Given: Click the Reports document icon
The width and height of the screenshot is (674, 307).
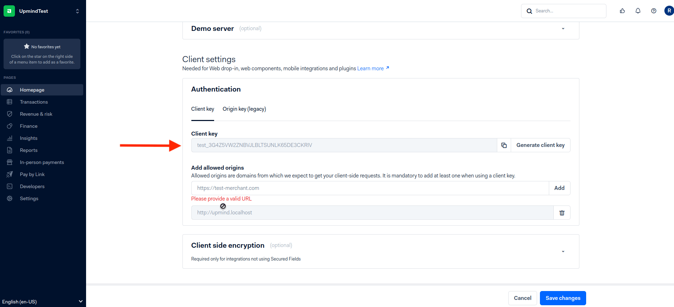Looking at the screenshot, I should pos(10,150).
